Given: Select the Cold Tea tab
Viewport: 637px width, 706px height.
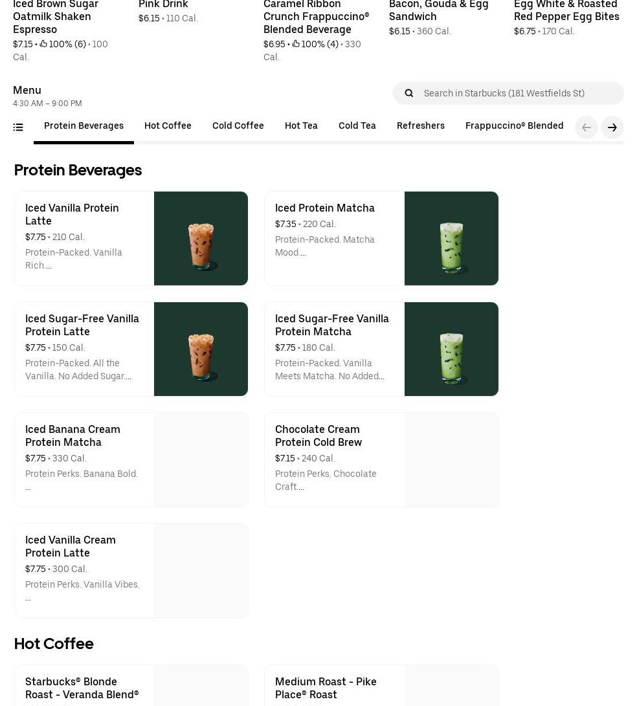Looking at the screenshot, I should coord(357,126).
